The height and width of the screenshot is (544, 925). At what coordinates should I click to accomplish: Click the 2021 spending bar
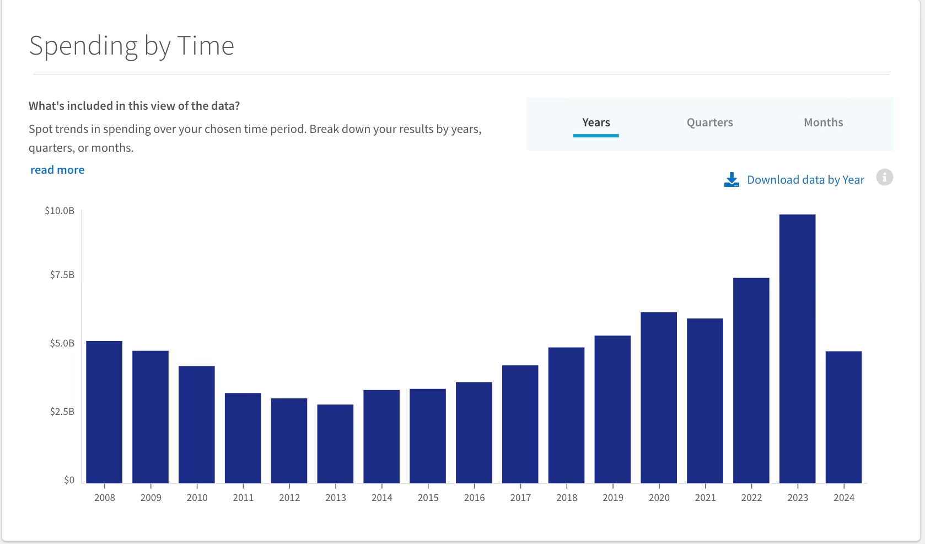(x=705, y=401)
